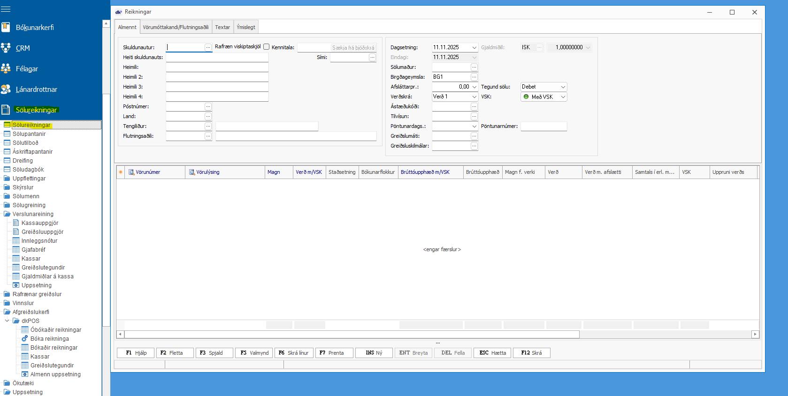Screen dimensions: 788x396
Task: Click the hamburger menu icon
Action: pyautogui.click(x=6, y=9)
